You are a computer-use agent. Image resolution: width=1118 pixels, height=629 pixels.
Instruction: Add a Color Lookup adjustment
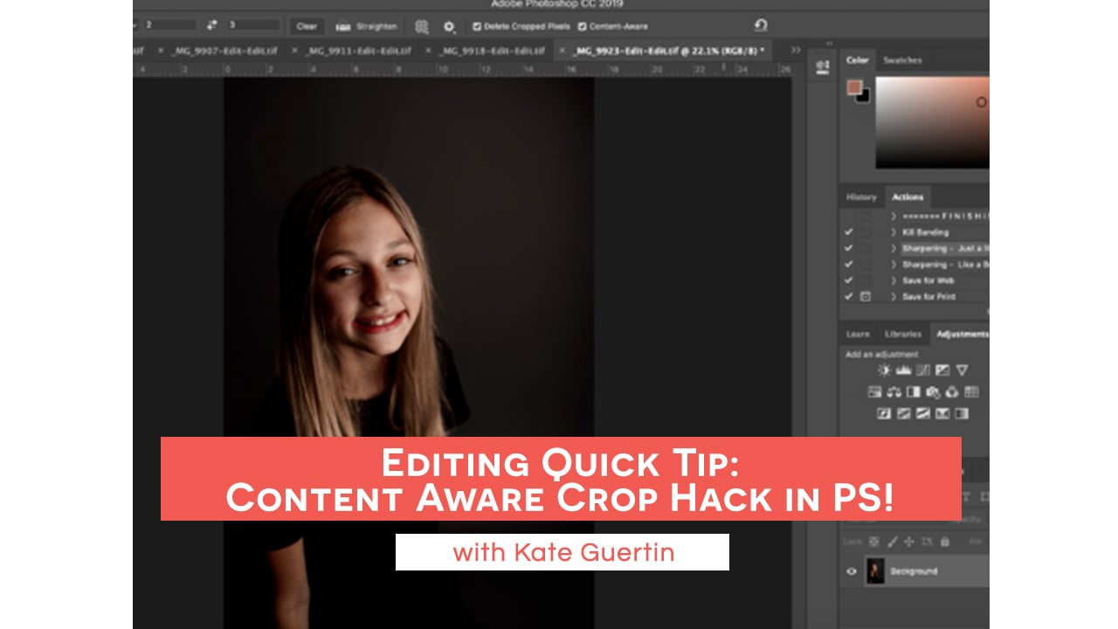(x=971, y=392)
